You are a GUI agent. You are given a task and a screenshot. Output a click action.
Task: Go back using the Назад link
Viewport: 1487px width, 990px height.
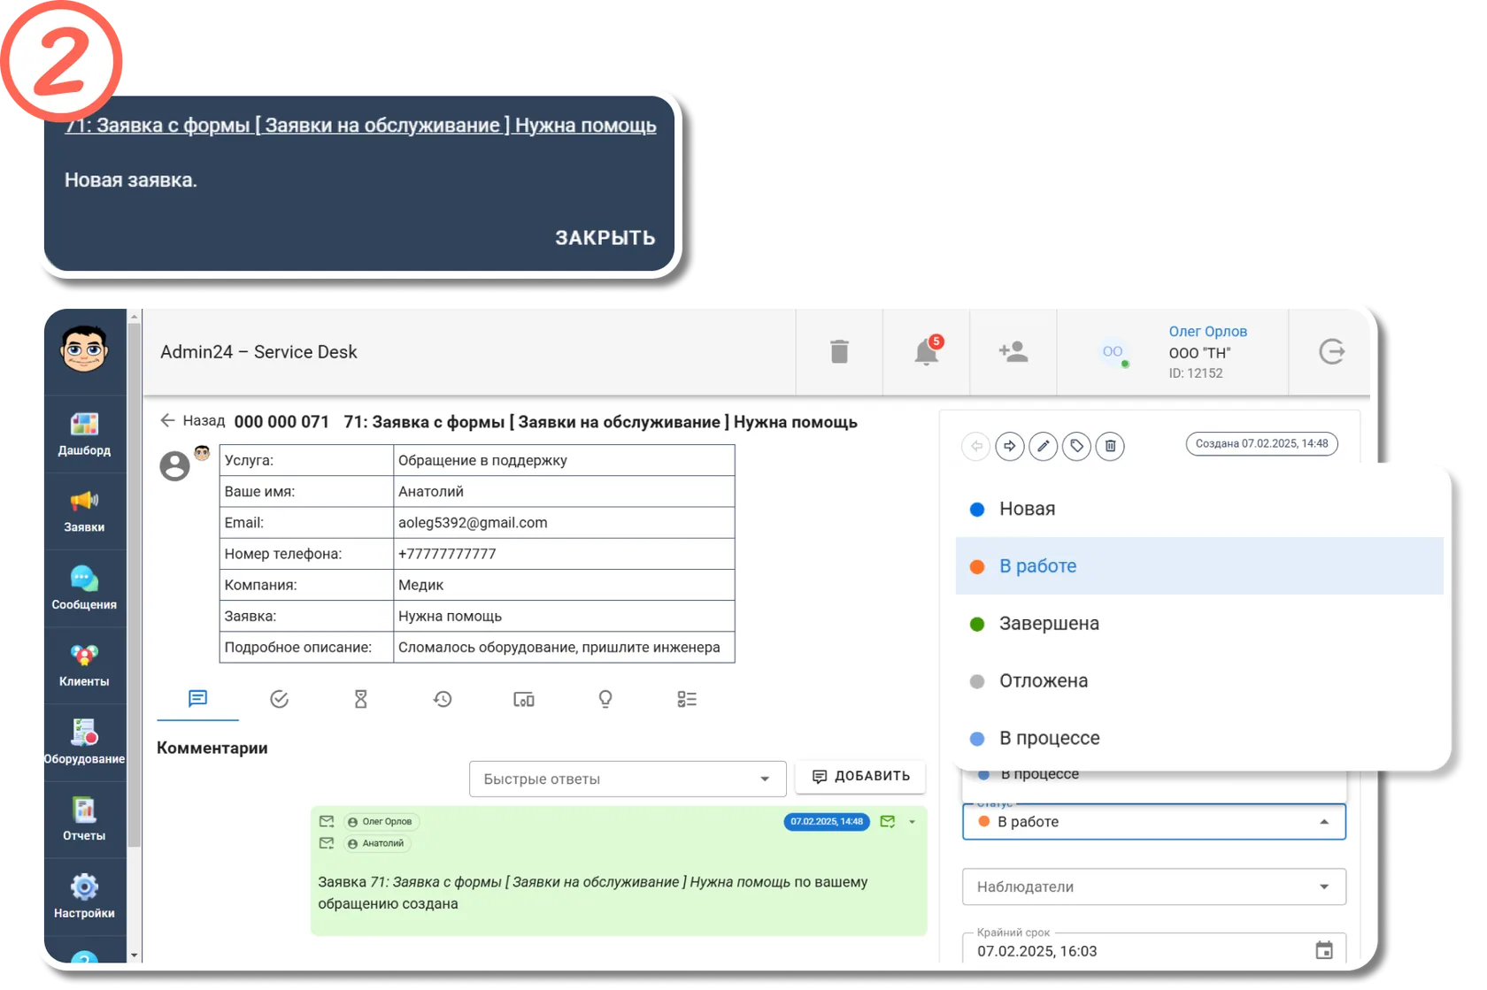tap(193, 420)
